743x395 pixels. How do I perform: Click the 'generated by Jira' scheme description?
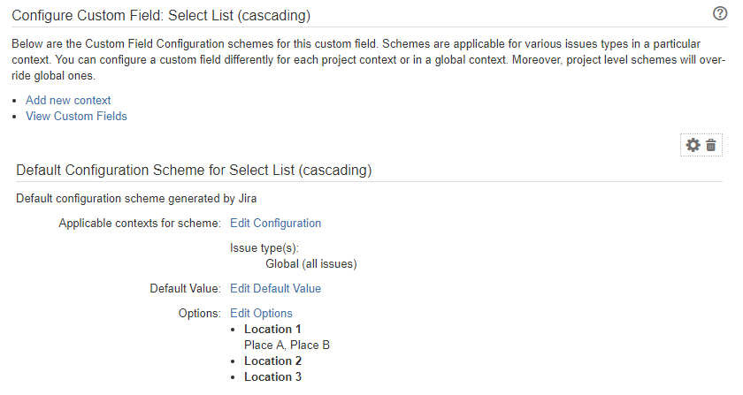[x=136, y=198]
